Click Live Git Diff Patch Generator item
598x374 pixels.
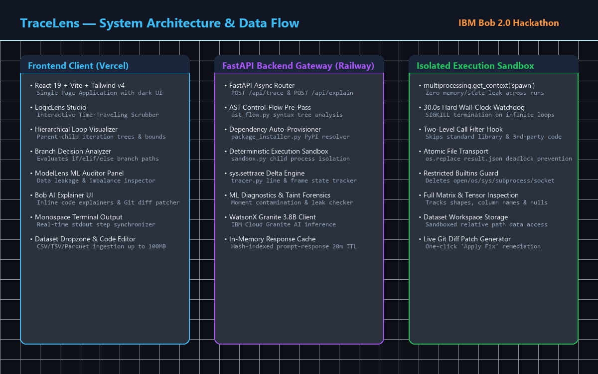(x=464, y=239)
